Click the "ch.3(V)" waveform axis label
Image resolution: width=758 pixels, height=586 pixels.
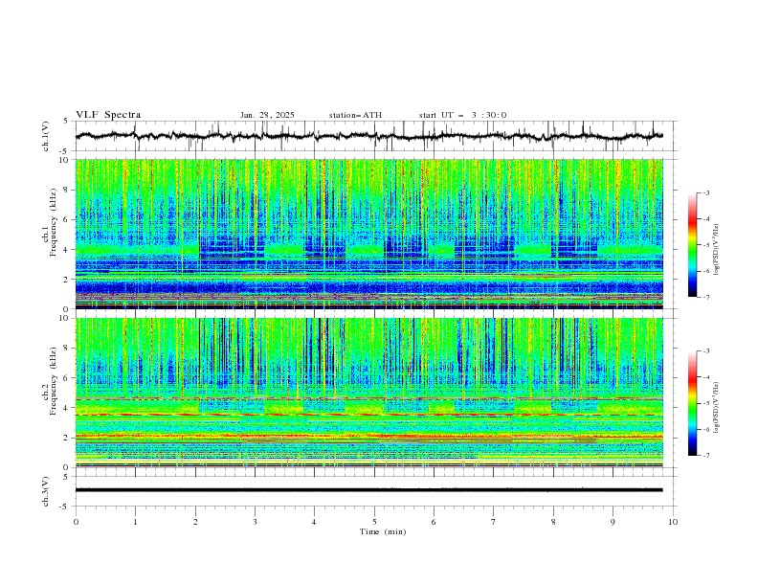click(x=46, y=491)
